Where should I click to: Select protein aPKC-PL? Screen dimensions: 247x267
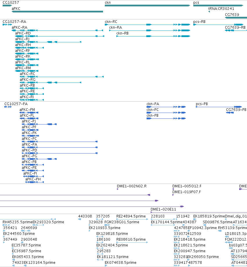coord(27,116)
